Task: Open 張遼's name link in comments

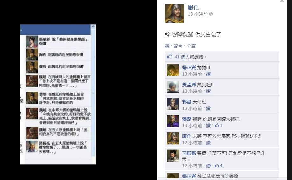Action: coord(187,119)
